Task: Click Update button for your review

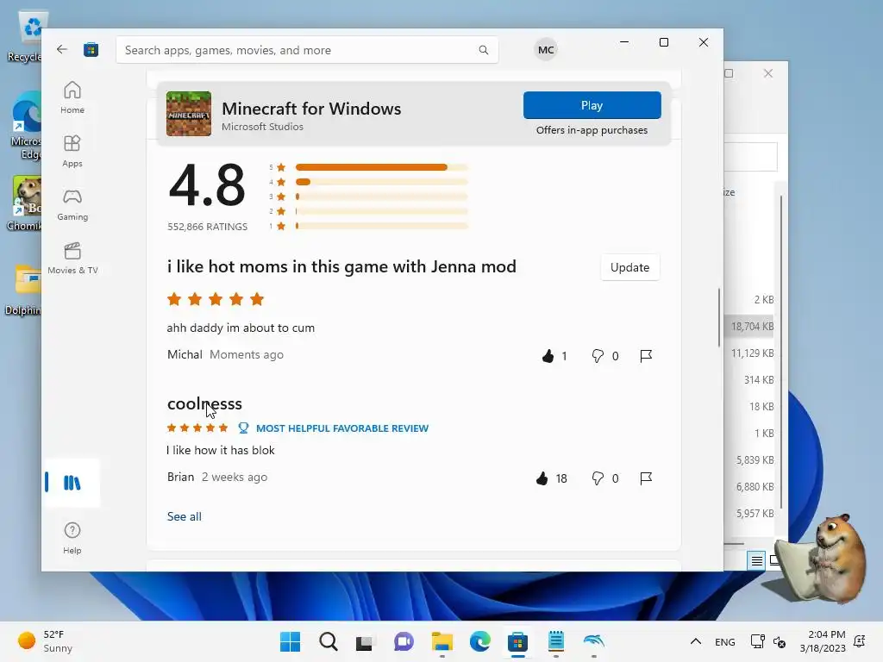Action: click(629, 267)
